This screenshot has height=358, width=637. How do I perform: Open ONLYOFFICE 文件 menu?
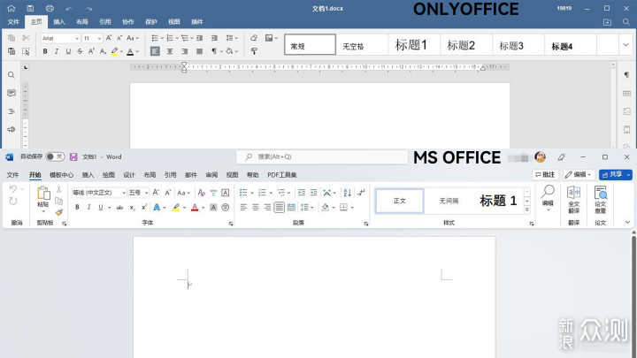pyautogui.click(x=13, y=22)
